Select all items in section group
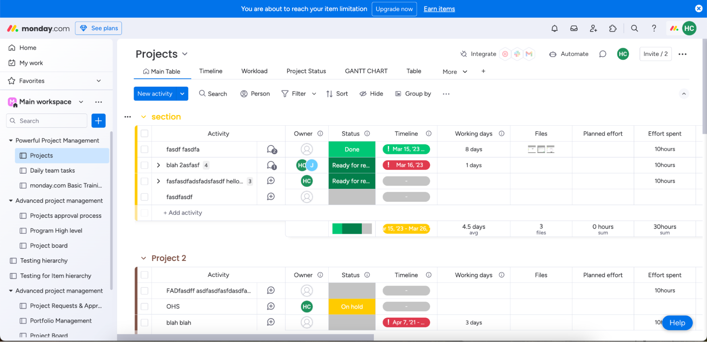Image resolution: width=707 pixels, height=342 pixels. click(144, 133)
